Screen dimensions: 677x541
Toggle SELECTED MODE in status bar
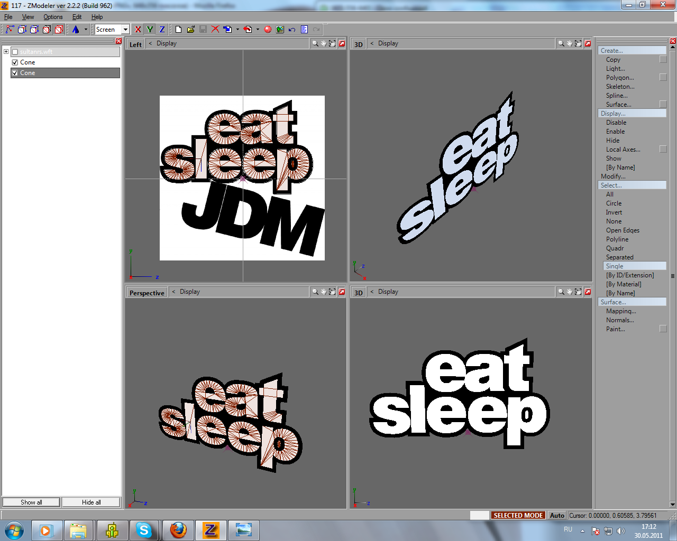click(518, 515)
